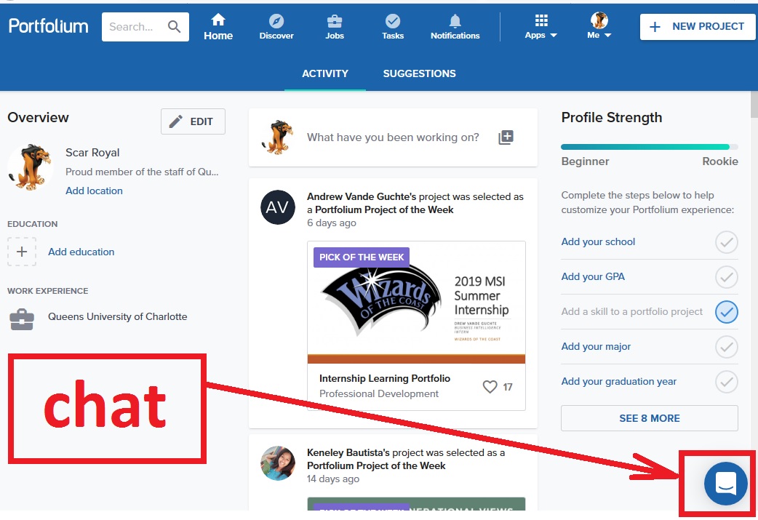Switch to the ACTIVITY tab

tap(325, 73)
